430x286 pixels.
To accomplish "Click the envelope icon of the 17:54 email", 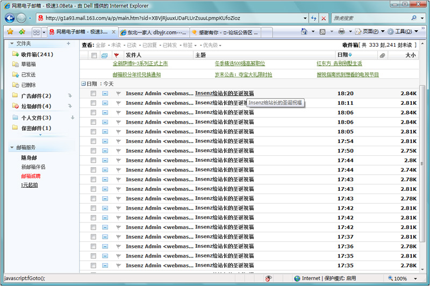I will [105, 141].
